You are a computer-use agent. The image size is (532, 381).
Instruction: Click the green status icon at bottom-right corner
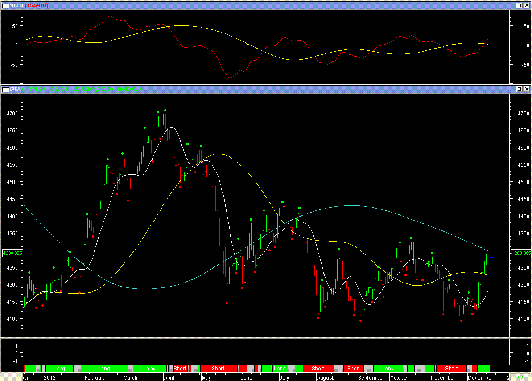tap(520, 377)
